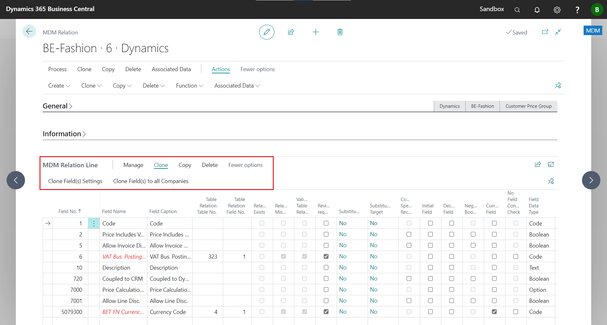Select Option data type cell
The height and width of the screenshot is (325, 607).
540,290
